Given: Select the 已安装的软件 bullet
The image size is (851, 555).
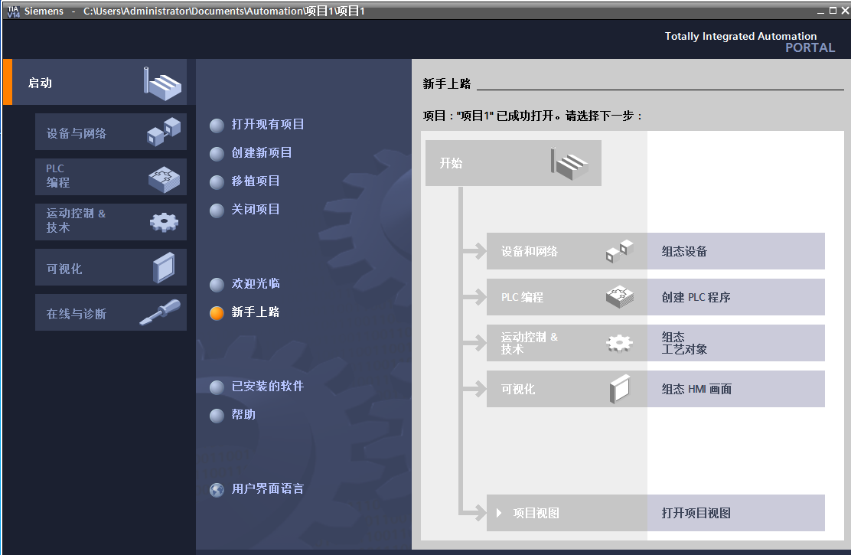Looking at the screenshot, I should 217,387.
